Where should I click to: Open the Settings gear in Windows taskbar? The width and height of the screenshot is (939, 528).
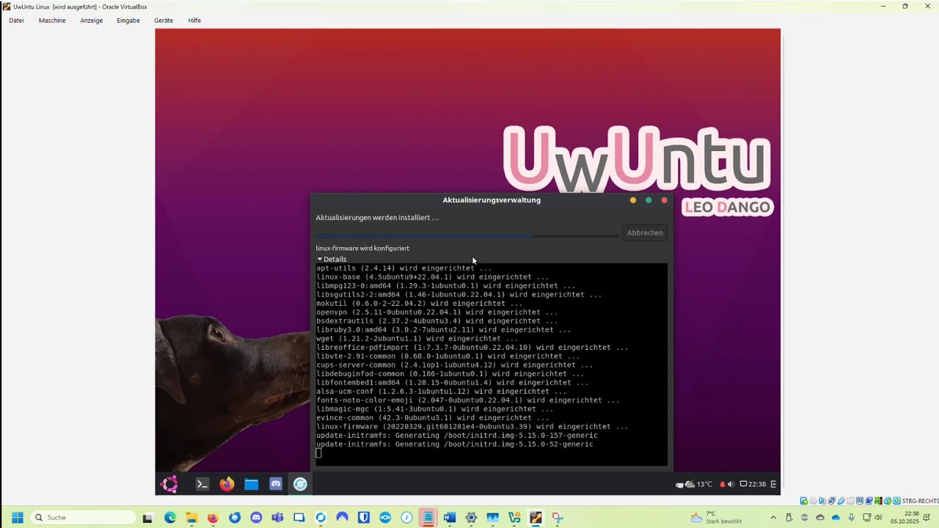coord(471,518)
